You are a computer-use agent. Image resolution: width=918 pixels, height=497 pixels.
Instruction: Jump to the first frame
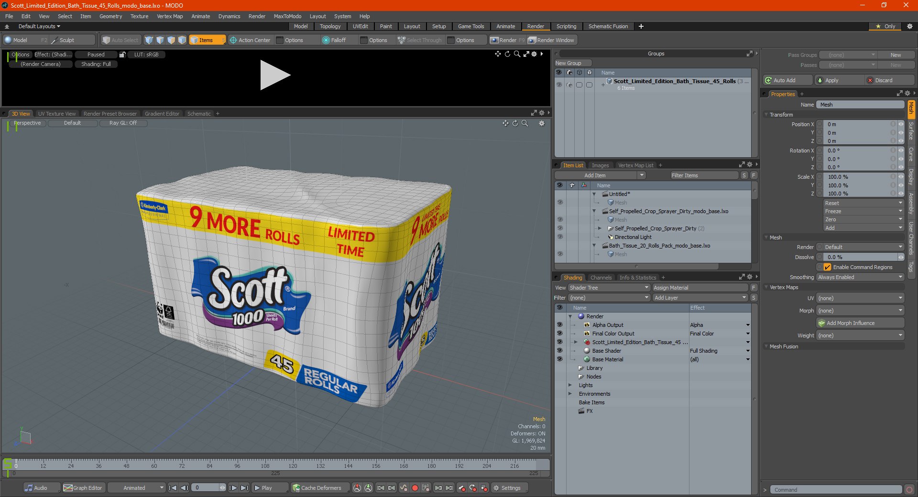(173, 488)
